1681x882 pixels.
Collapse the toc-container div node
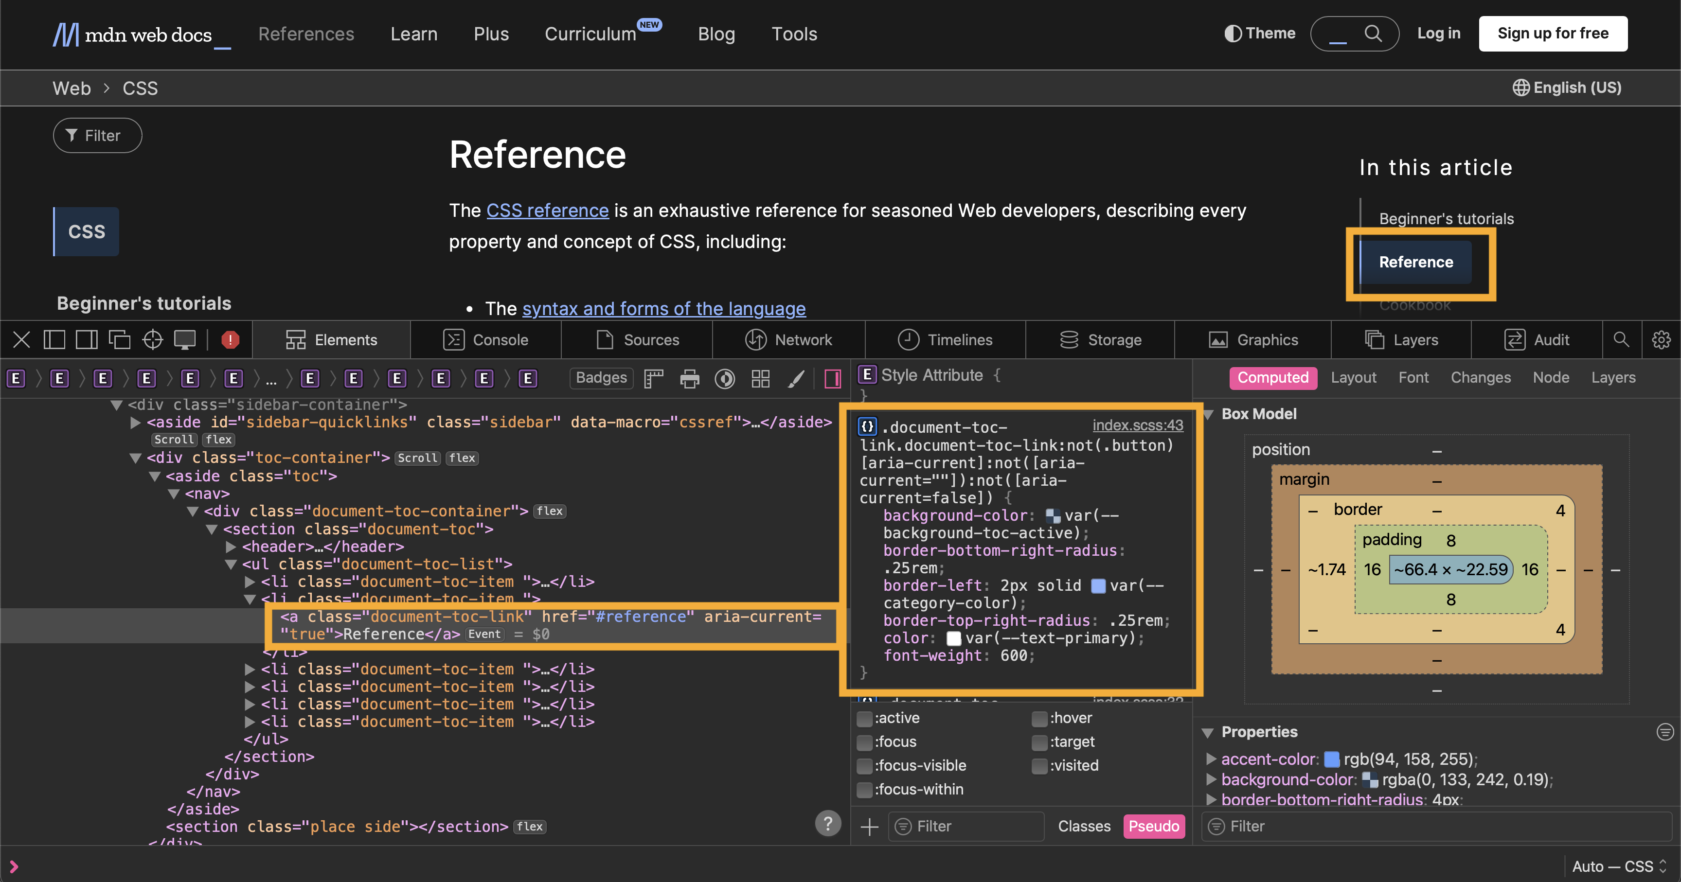pyautogui.click(x=136, y=458)
